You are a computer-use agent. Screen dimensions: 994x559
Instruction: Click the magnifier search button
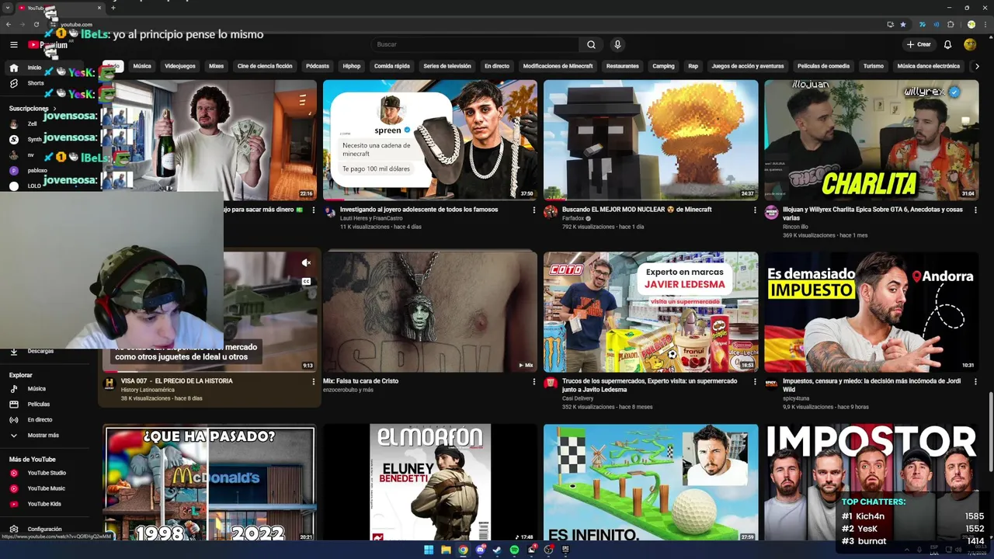(591, 45)
